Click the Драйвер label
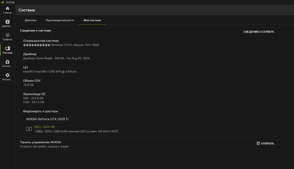Viewport: 294px width, 169px height. [30, 54]
